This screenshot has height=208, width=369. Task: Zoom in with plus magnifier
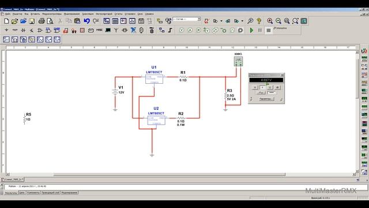tap(270, 21)
